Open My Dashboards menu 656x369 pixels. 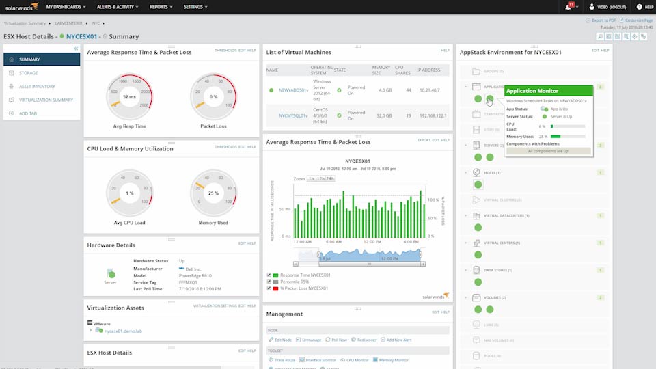tap(66, 7)
